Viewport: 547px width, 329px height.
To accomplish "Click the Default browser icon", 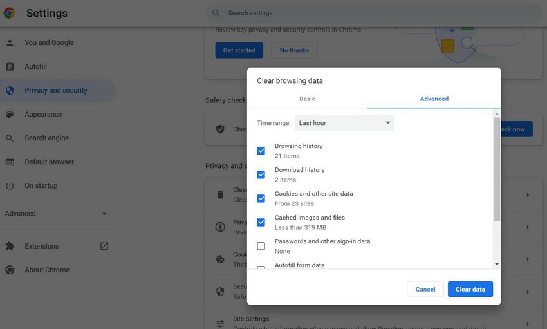I will [10, 162].
